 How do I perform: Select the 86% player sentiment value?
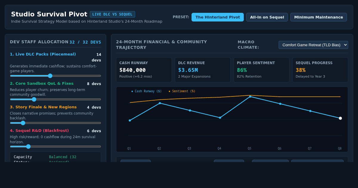coord(242,70)
